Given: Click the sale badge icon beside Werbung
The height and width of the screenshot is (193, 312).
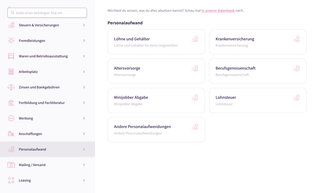Looking at the screenshot, I should (11, 118).
